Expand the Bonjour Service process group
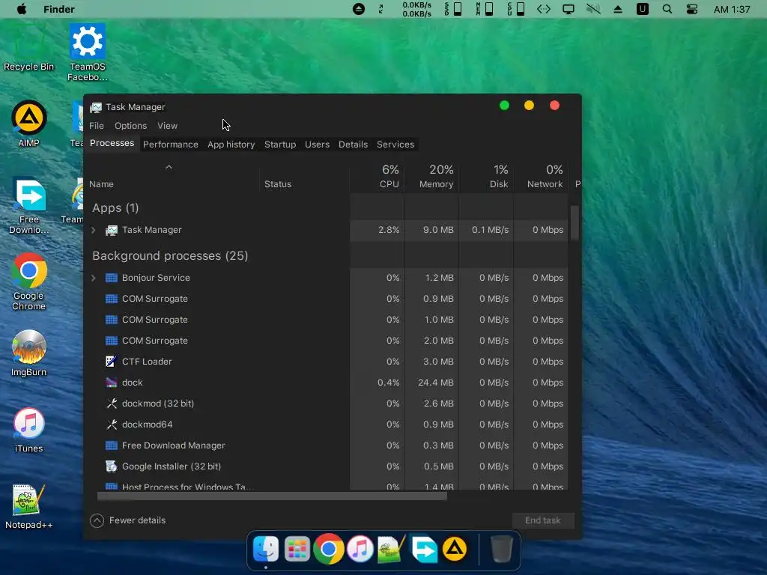 coord(94,278)
